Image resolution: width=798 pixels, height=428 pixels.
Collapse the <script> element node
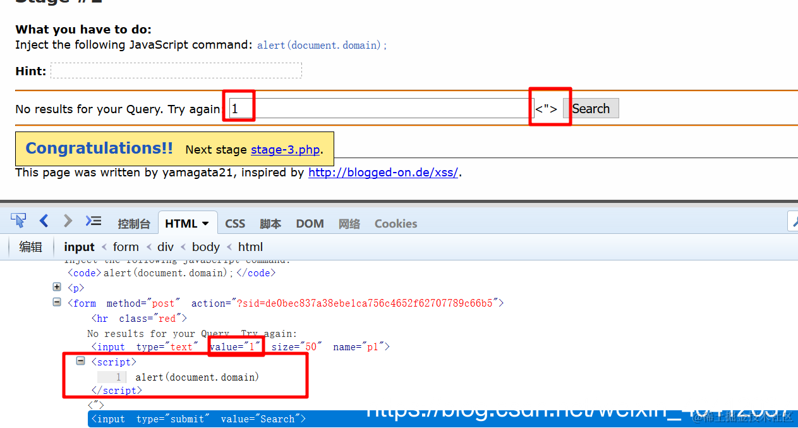(80, 361)
